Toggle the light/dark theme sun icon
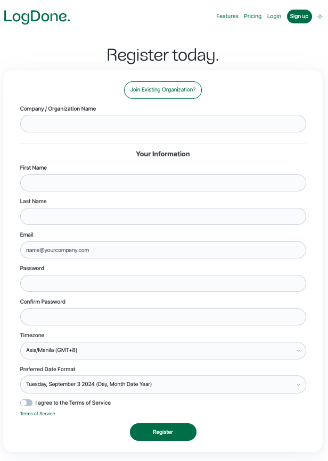This screenshot has width=328, height=461. (x=319, y=16)
